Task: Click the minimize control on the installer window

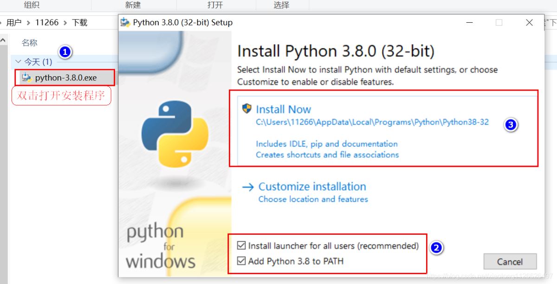Action: 469,22
